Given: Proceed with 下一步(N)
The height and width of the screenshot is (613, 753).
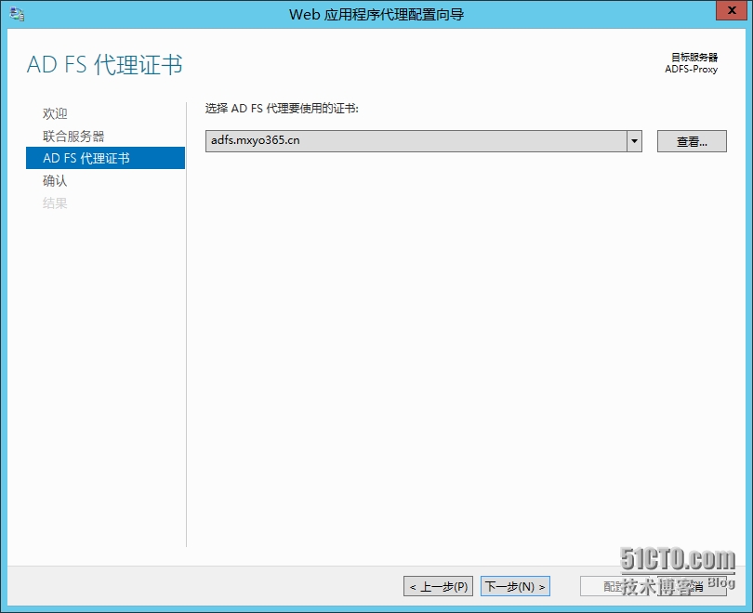Looking at the screenshot, I should (x=516, y=586).
